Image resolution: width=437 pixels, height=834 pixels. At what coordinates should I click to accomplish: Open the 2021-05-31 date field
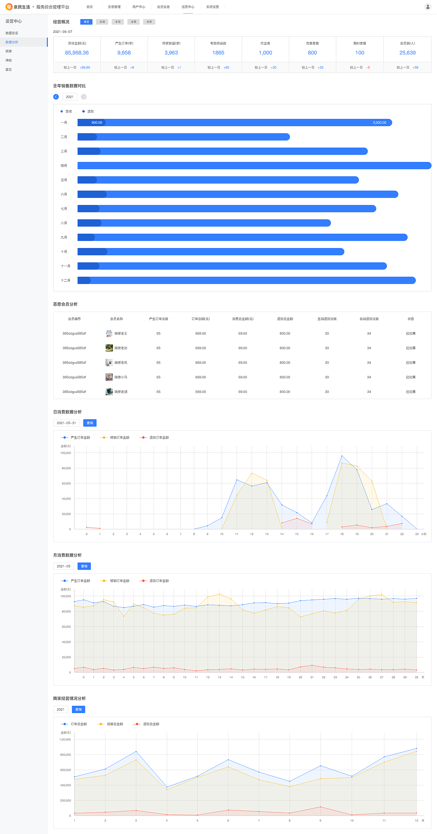tap(66, 423)
